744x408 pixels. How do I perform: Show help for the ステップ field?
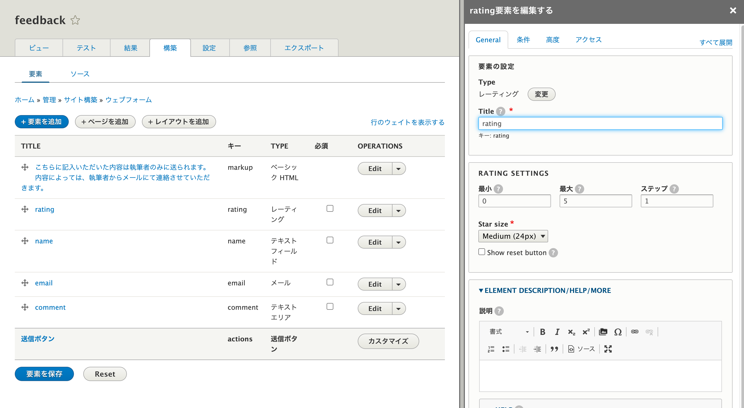674,189
